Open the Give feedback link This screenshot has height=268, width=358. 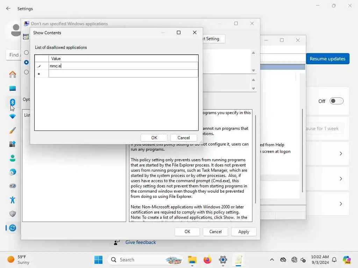tap(141, 242)
